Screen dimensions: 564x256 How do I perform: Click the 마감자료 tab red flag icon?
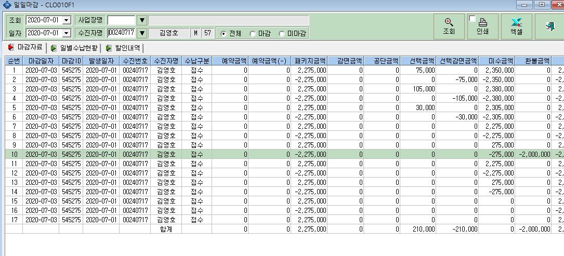pos(11,47)
